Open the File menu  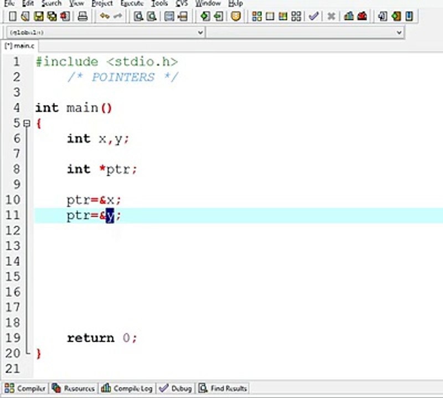point(9,3)
